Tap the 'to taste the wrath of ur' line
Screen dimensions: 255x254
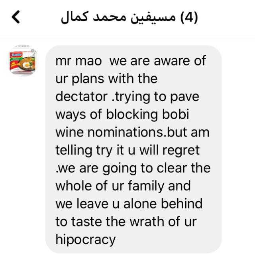(126, 222)
